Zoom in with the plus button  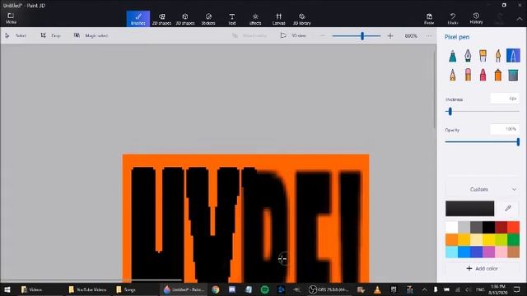pos(390,35)
